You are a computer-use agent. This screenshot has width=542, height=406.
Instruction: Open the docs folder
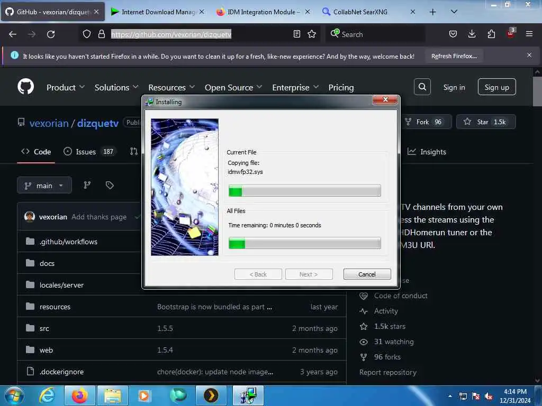(47, 263)
